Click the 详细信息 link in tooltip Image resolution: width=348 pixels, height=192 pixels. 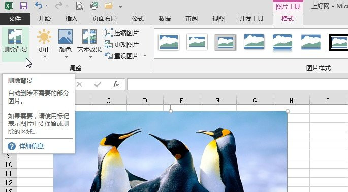coord(31,146)
